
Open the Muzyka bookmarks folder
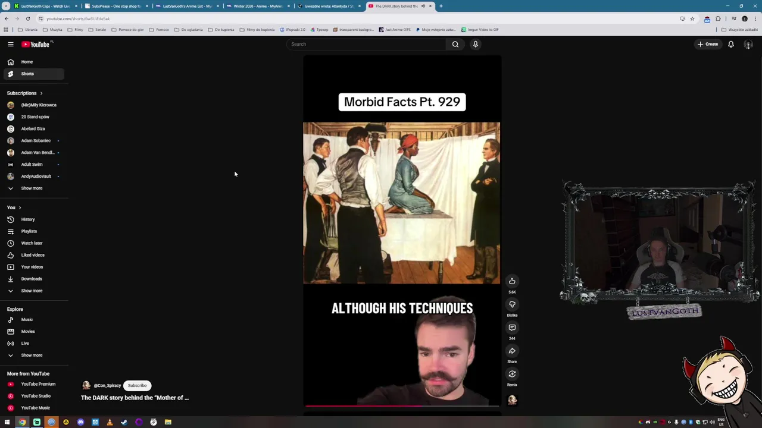pyautogui.click(x=52, y=30)
